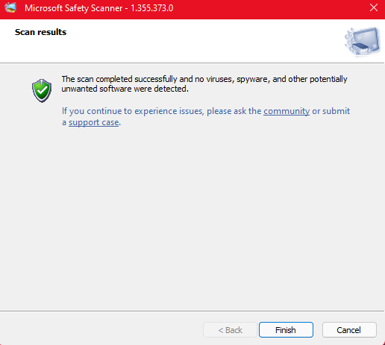The image size is (385, 345).
Task: Click the Microsoft Safety Scanner title text
Action: [x=73, y=8]
